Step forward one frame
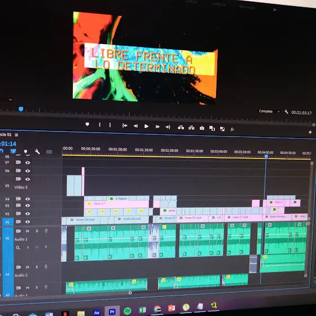 157,126
